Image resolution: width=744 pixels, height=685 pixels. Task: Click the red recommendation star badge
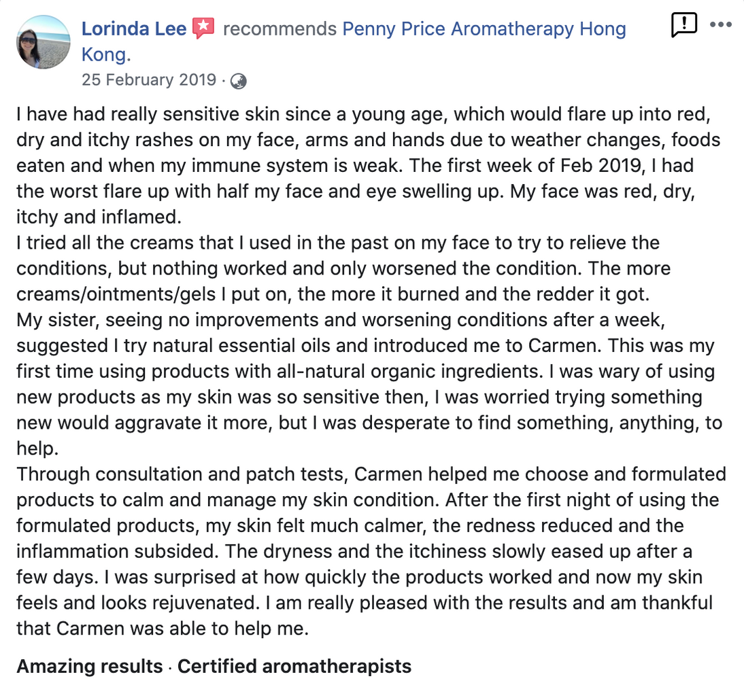[203, 29]
